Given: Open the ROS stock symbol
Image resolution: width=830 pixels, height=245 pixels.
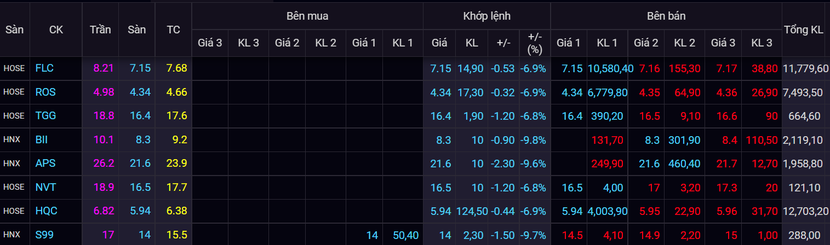Looking at the screenshot, I should tap(45, 92).
